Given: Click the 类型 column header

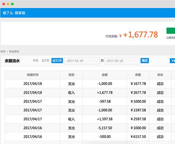Looking at the screenshot, I should point(71,75).
